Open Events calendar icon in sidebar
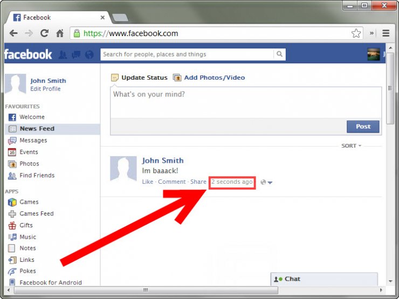 [12, 152]
